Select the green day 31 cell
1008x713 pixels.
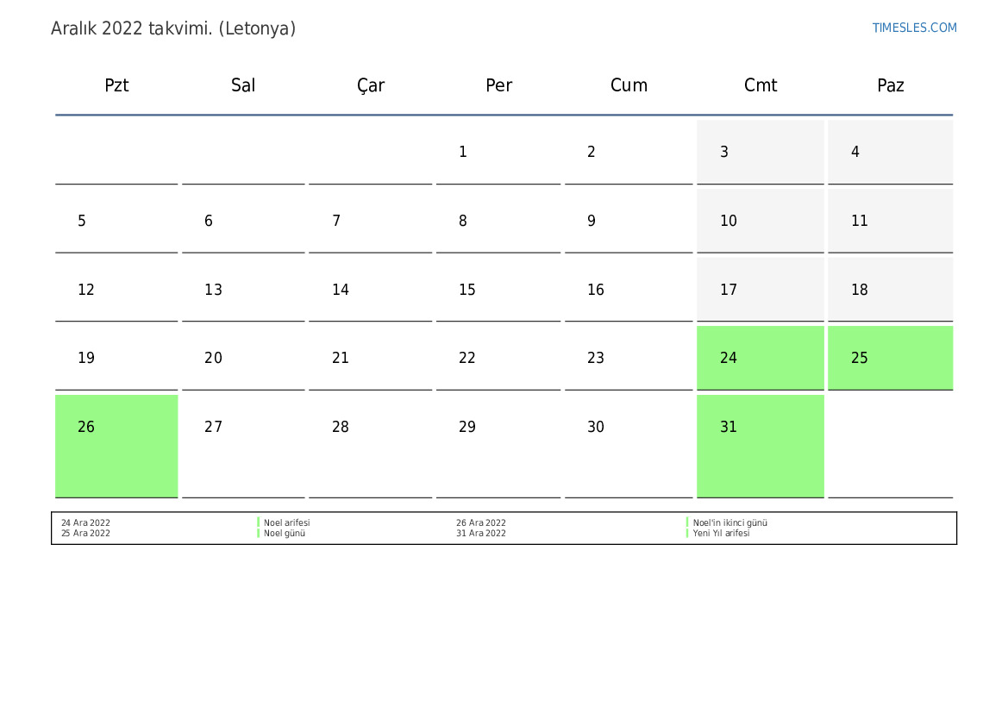point(760,445)
